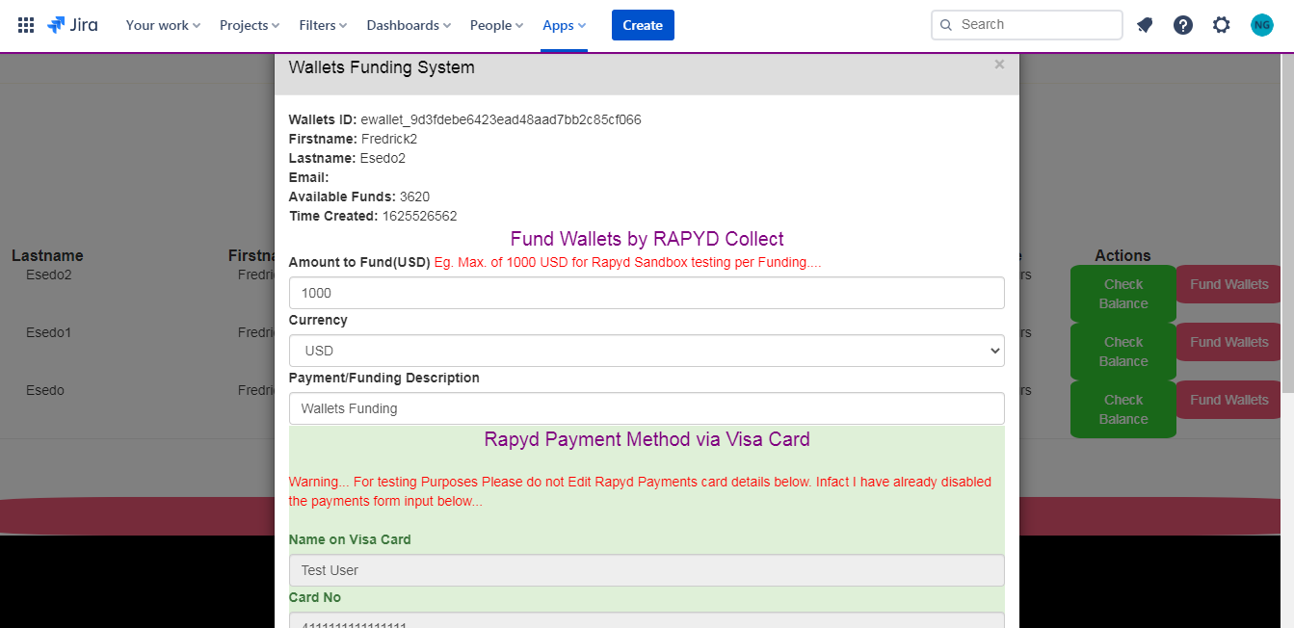Screen dimensions: 1294x628
Task: Open the Jira app switcher grid icon
Action: point(26,25)
